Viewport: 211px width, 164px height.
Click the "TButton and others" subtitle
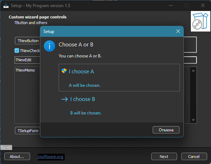tap(31, 23)
